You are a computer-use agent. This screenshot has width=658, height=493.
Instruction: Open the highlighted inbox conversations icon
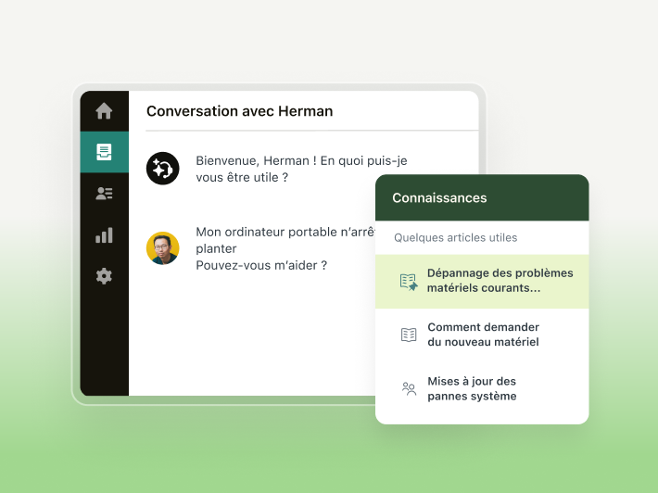104,152
